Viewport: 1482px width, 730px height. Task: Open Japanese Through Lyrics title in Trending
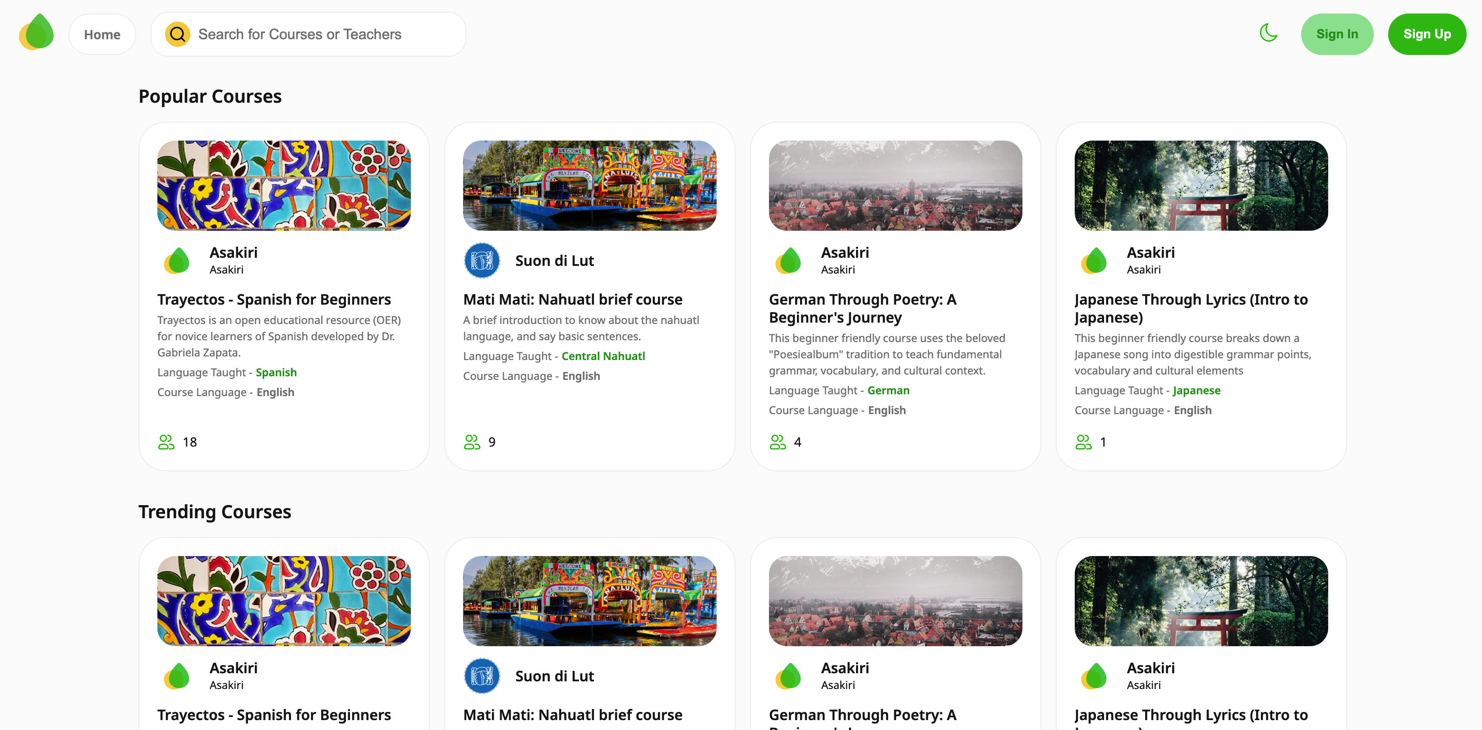[x=1191, y=717]
